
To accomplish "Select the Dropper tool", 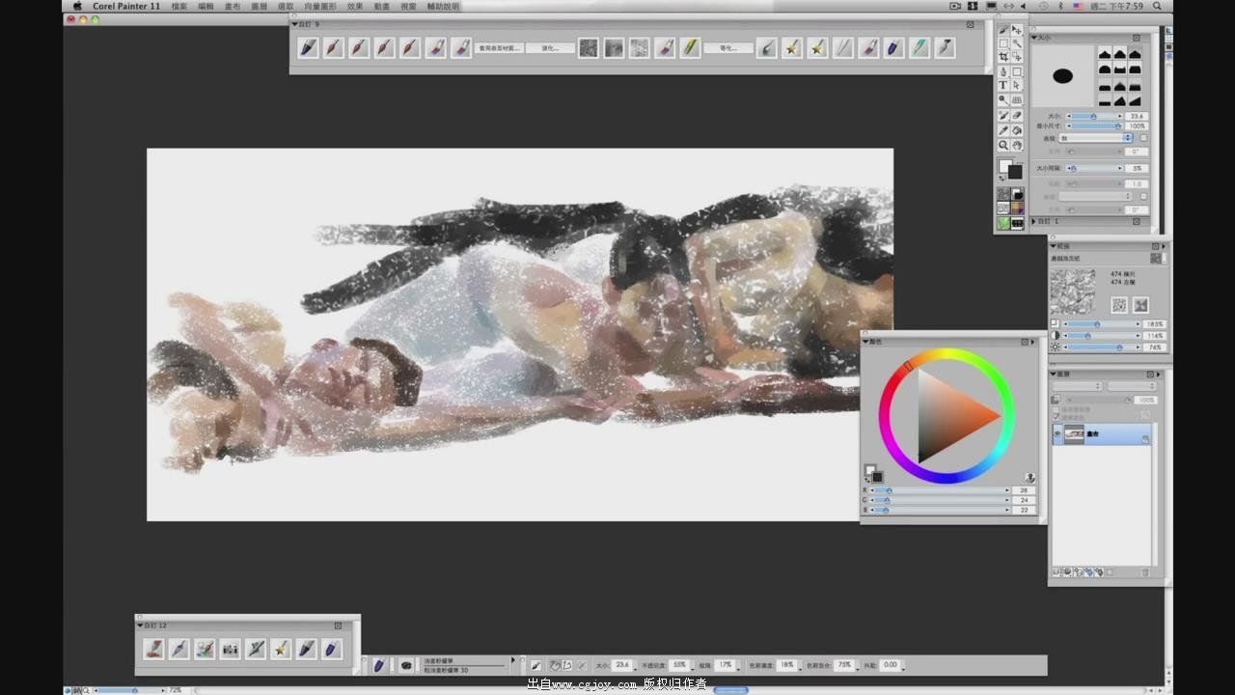I will (1003, 130).
